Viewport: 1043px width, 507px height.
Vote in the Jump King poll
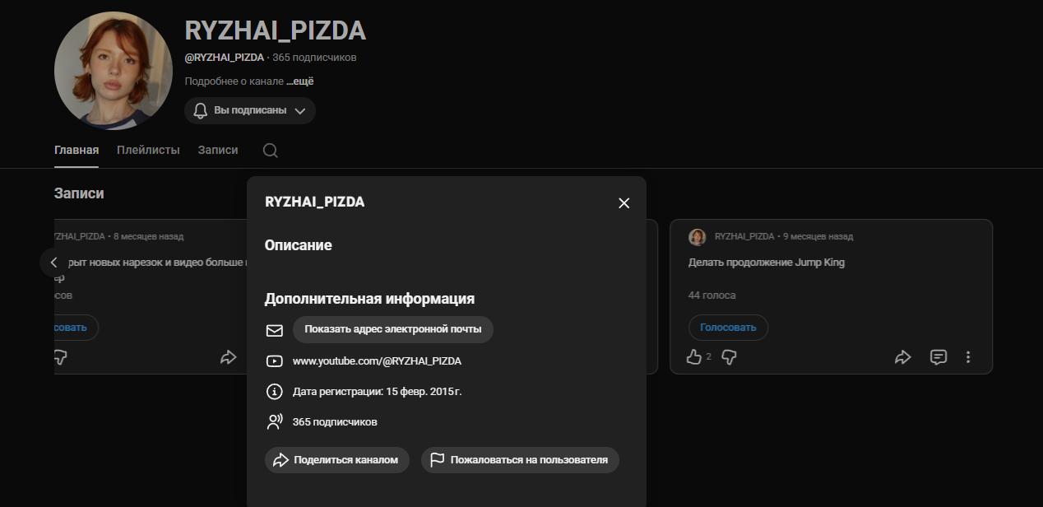pos(728,328)
